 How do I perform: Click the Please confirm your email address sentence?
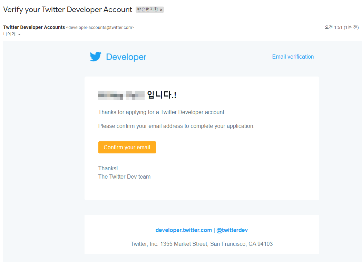click(x=176, y=126)
